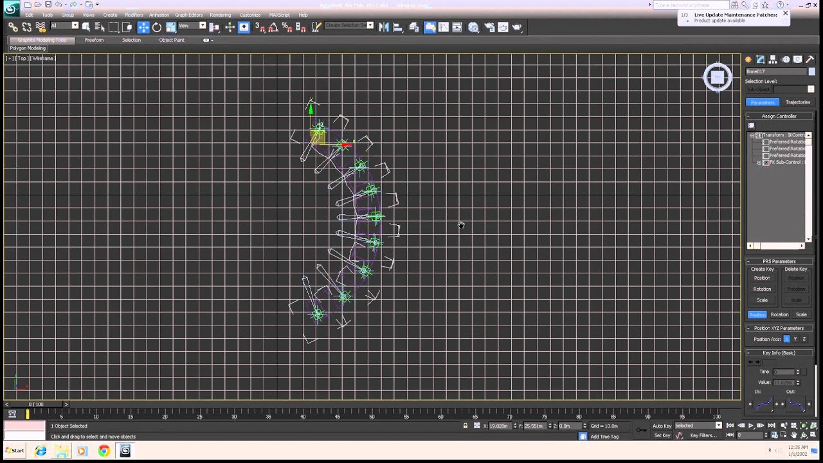Switch to the Freeform ribbon tab
Viewport: 823px width, 463px height.
click(94, 40)
